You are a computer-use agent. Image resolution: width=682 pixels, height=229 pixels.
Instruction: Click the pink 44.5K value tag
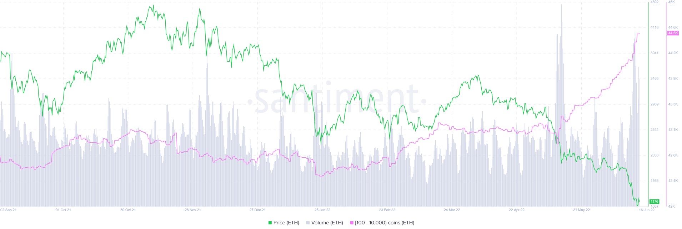673,33
